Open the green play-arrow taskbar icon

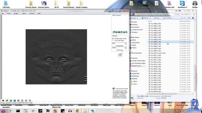click(10, 111)
